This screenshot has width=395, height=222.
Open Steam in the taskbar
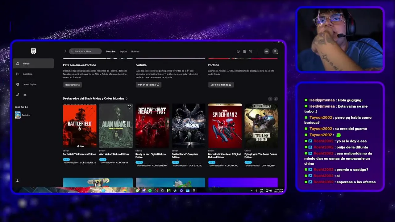(x=175, y=191)
